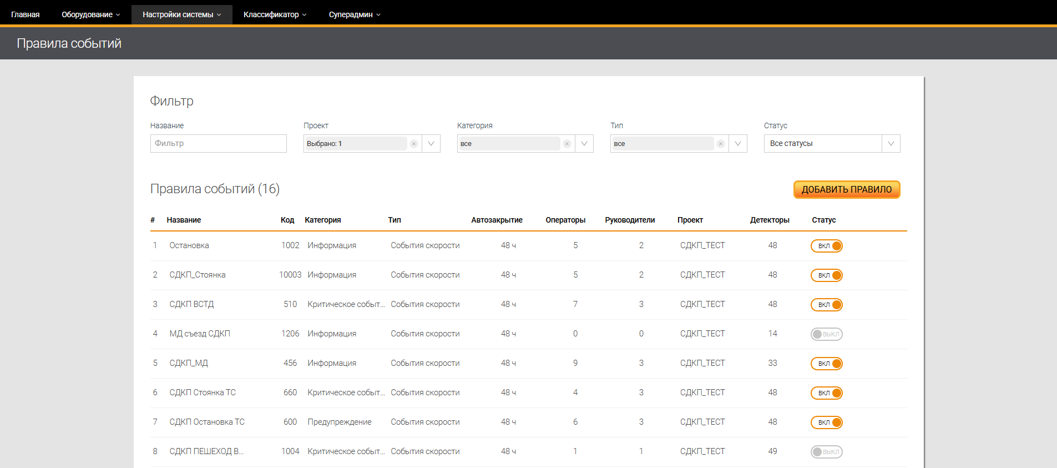The width and height of the screenshot is (1057, 468).
Task: Expand the Проект dropdown arrow
Action: pyautogui.click(x=431, y=144)
